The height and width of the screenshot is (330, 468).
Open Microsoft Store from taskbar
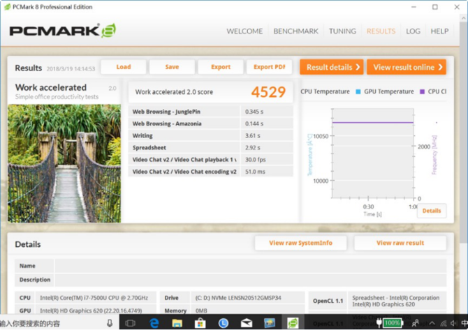[200, 323]
